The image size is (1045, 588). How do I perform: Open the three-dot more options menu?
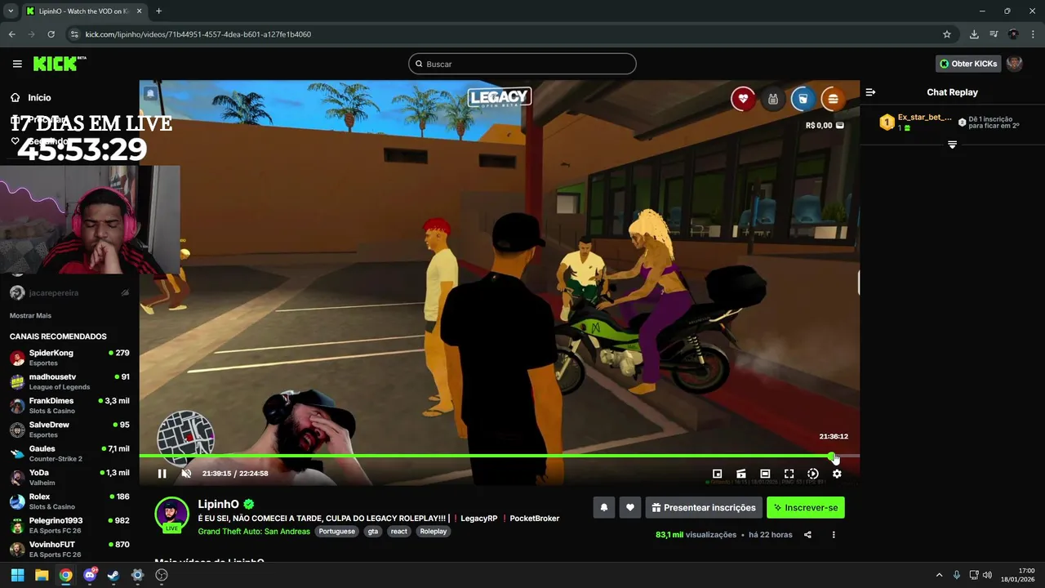834,535
